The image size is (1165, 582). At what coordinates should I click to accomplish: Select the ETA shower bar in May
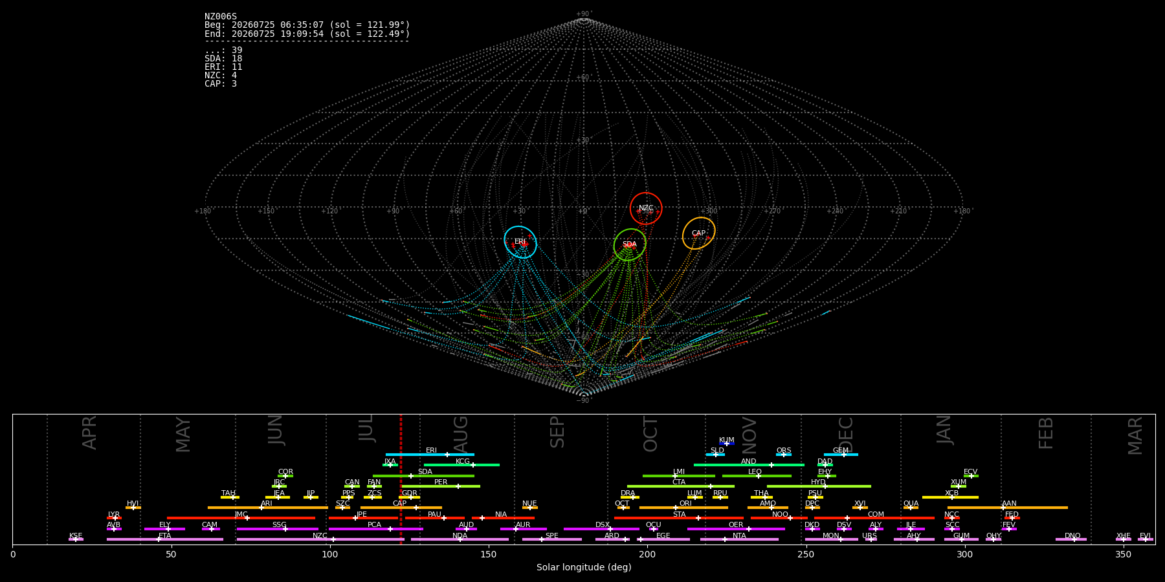(x=165, y=539)
